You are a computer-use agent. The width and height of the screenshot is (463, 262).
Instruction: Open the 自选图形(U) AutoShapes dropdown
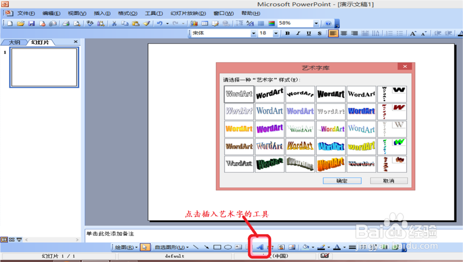click(172, 247)
